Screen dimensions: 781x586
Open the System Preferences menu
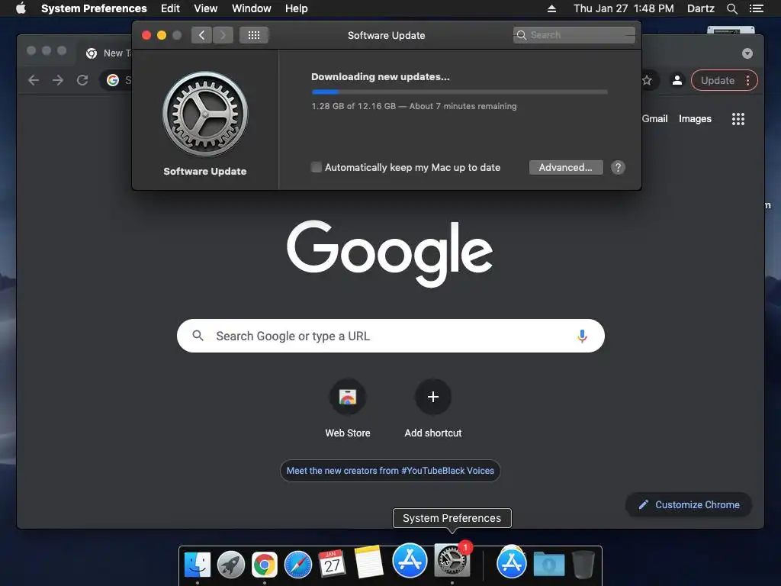coord(94,8)
